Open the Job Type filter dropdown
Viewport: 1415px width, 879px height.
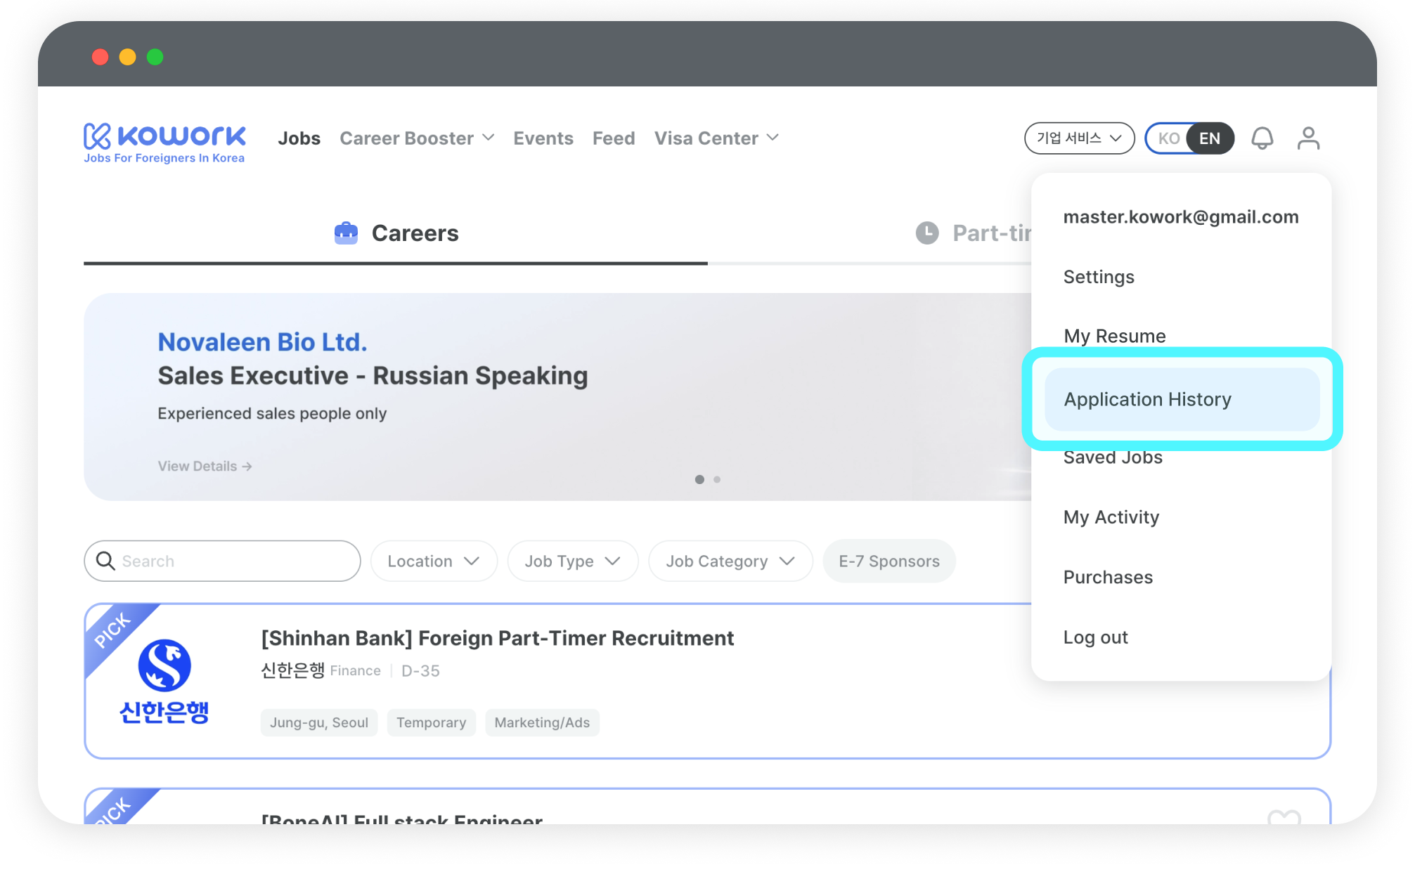[573, 561]
